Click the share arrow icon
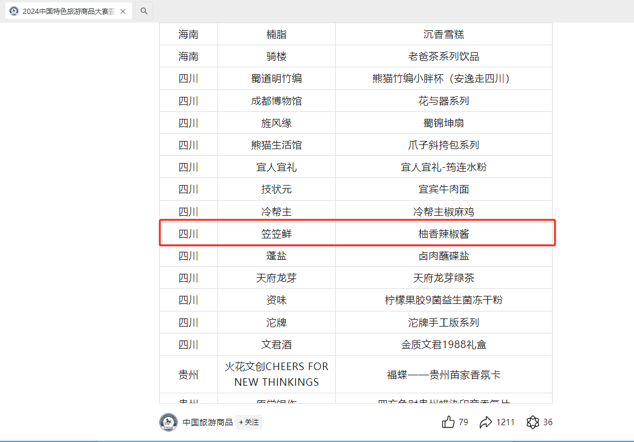 tap(486, 422)
